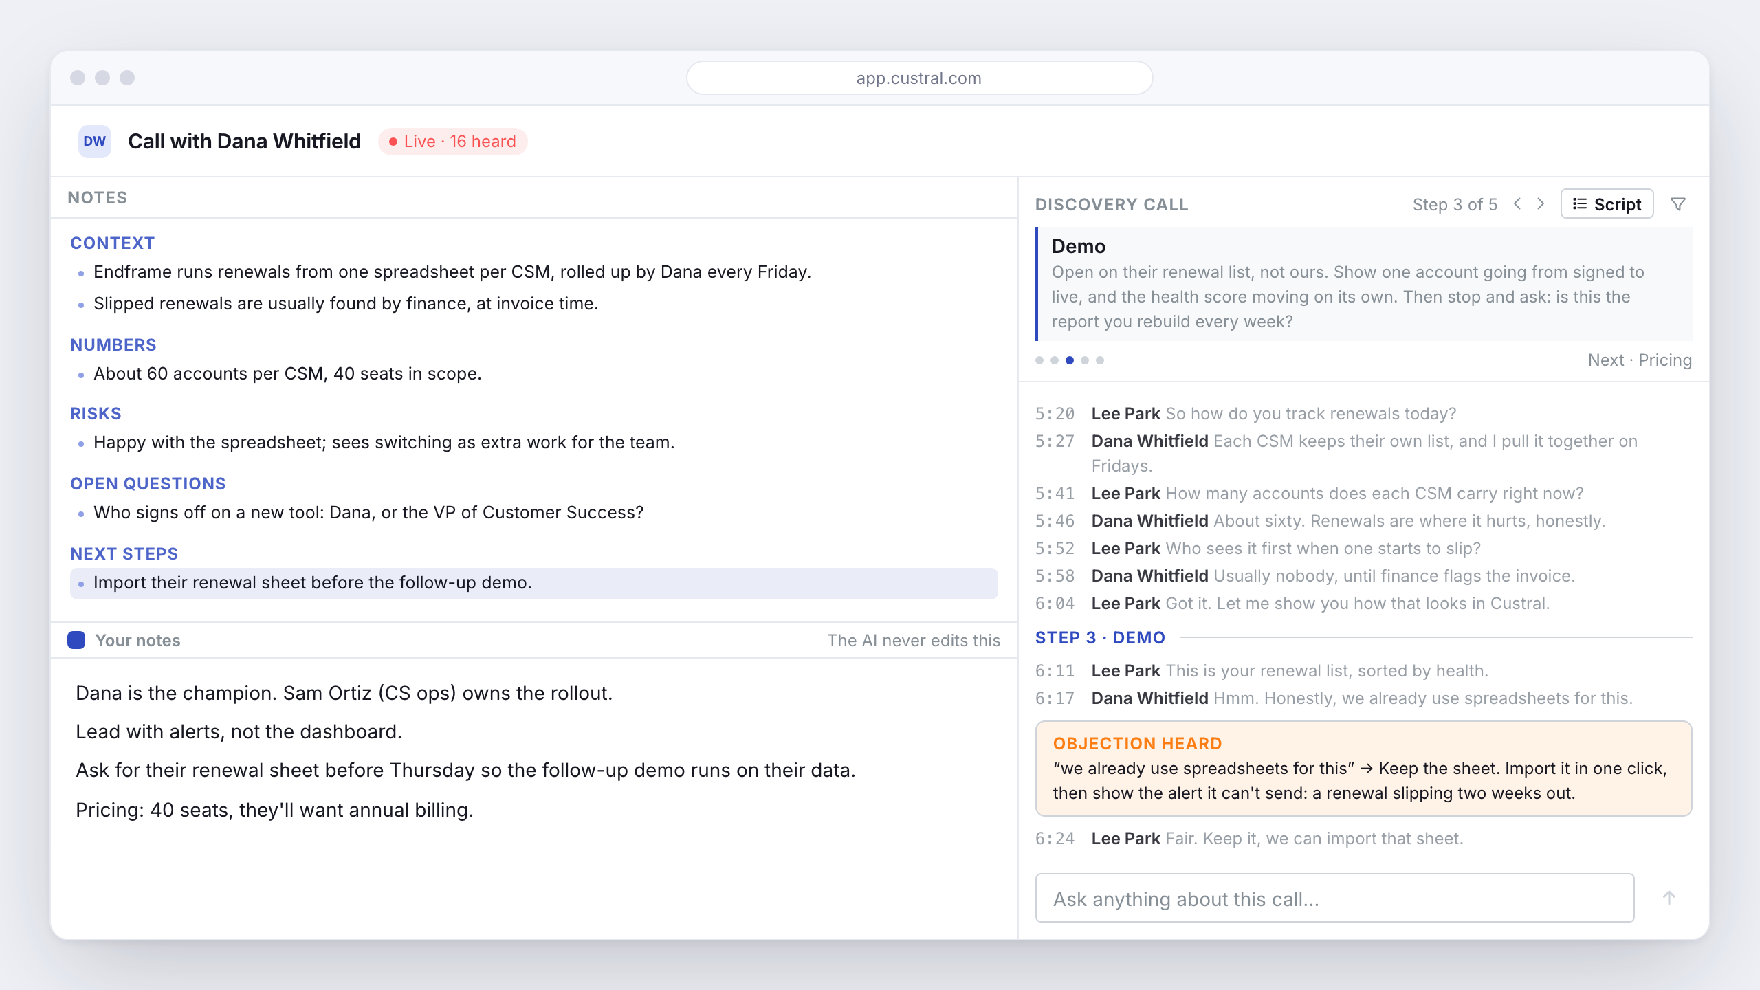1760x990 pixels.
Task: Click the Call with Dana Whitfield title
Action: pos(244,142)
